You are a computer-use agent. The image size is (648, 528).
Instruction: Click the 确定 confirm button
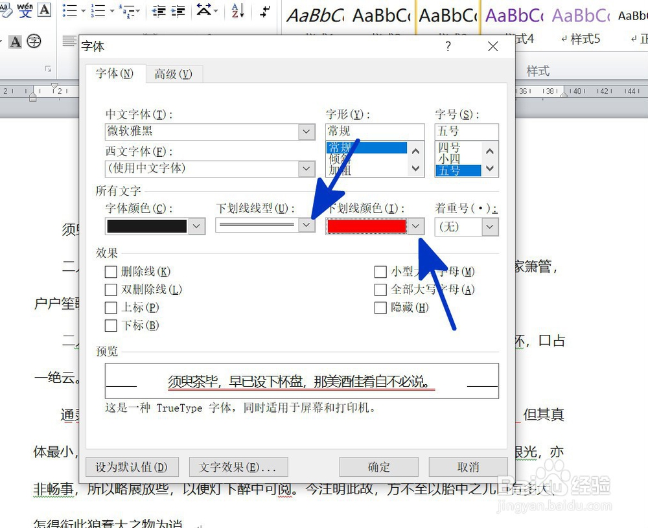[x=378, y=467]
